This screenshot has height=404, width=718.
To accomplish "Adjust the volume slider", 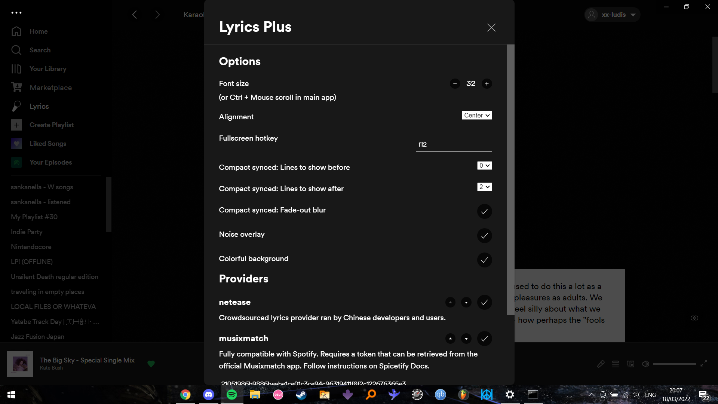I will pos(674,364).
